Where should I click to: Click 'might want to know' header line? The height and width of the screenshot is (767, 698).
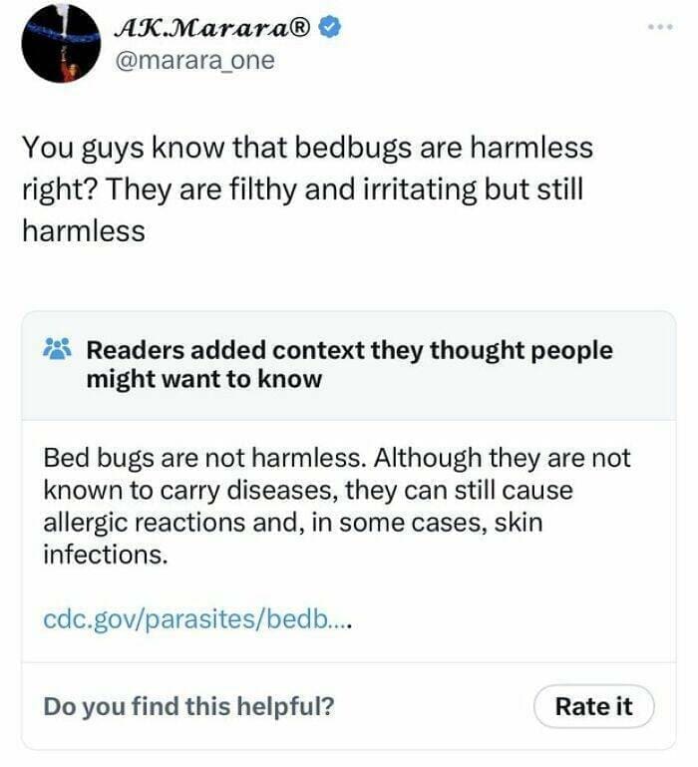[x=204, y=379]
